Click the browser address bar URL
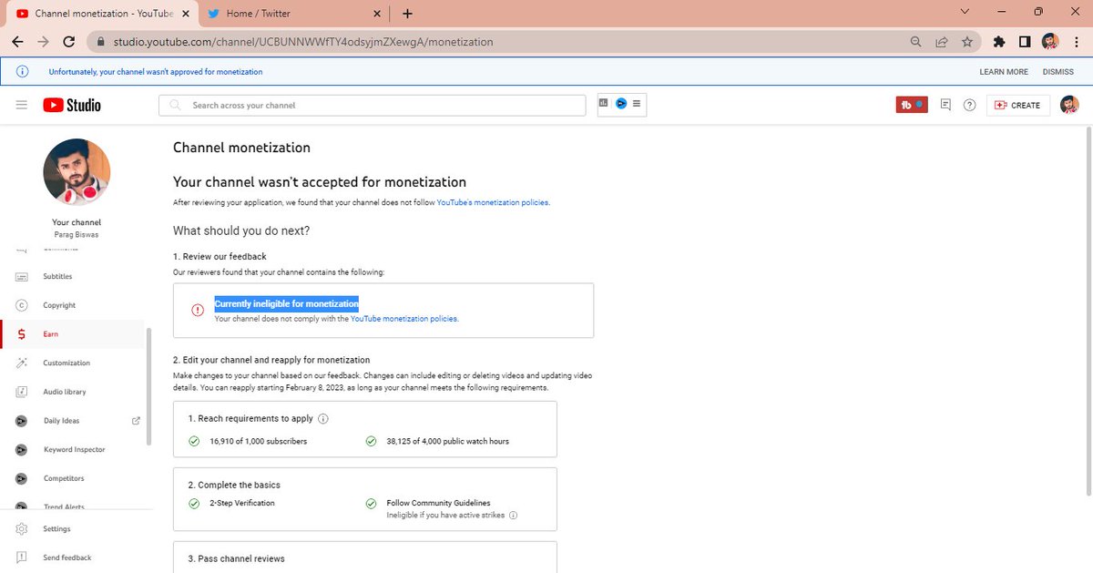Screen dimensions: 1093x573 (x=303, y=42)
